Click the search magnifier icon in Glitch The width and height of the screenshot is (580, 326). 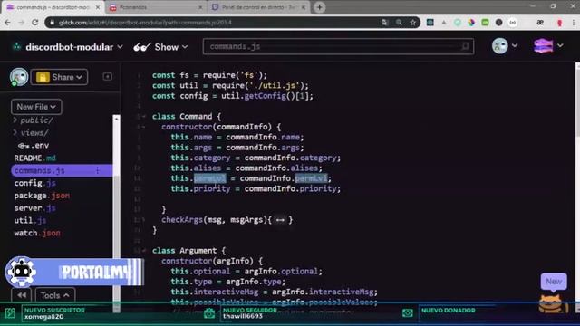point(465,46)
